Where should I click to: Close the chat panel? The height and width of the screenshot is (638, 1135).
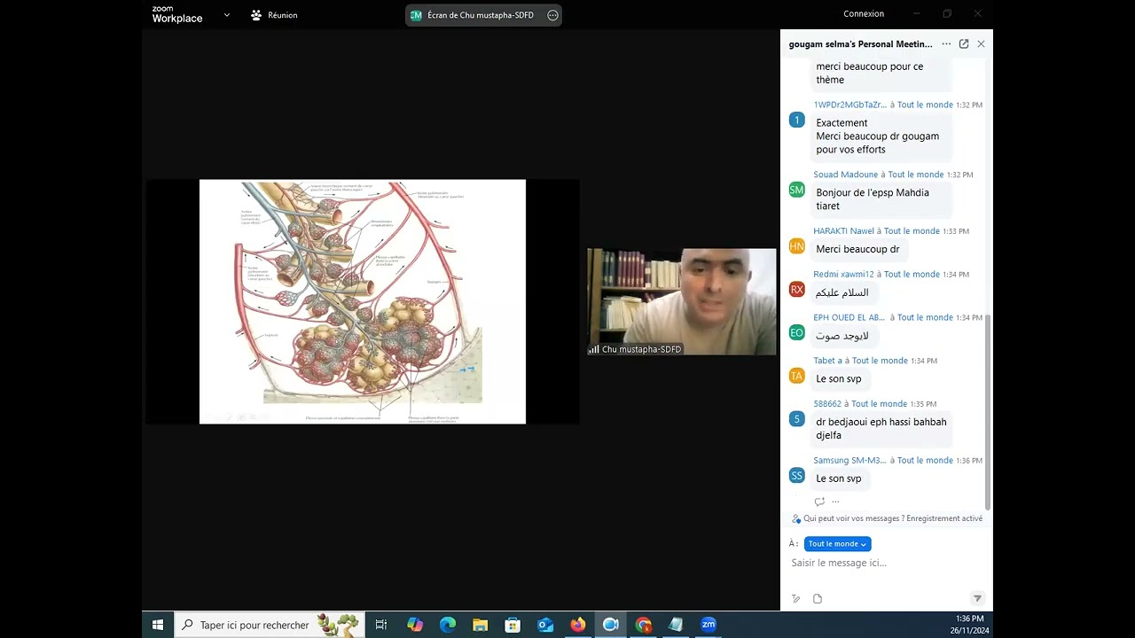coord(981,43)
